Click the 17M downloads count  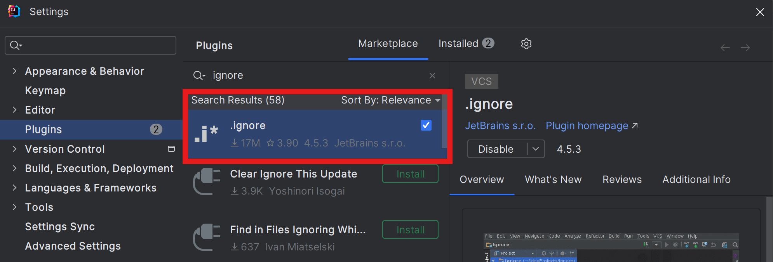tap(245, 143)
